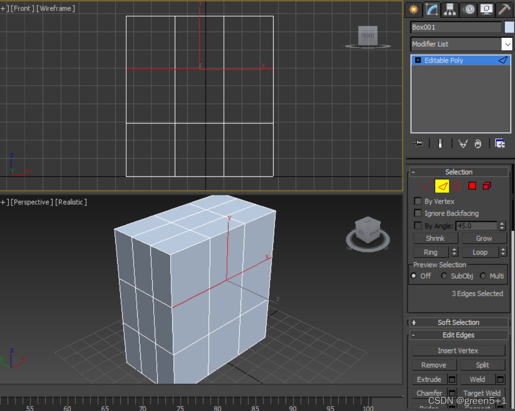Enable the By Angle checkbox
This screenshot has width=515, height=411.
tap(418, 226)
